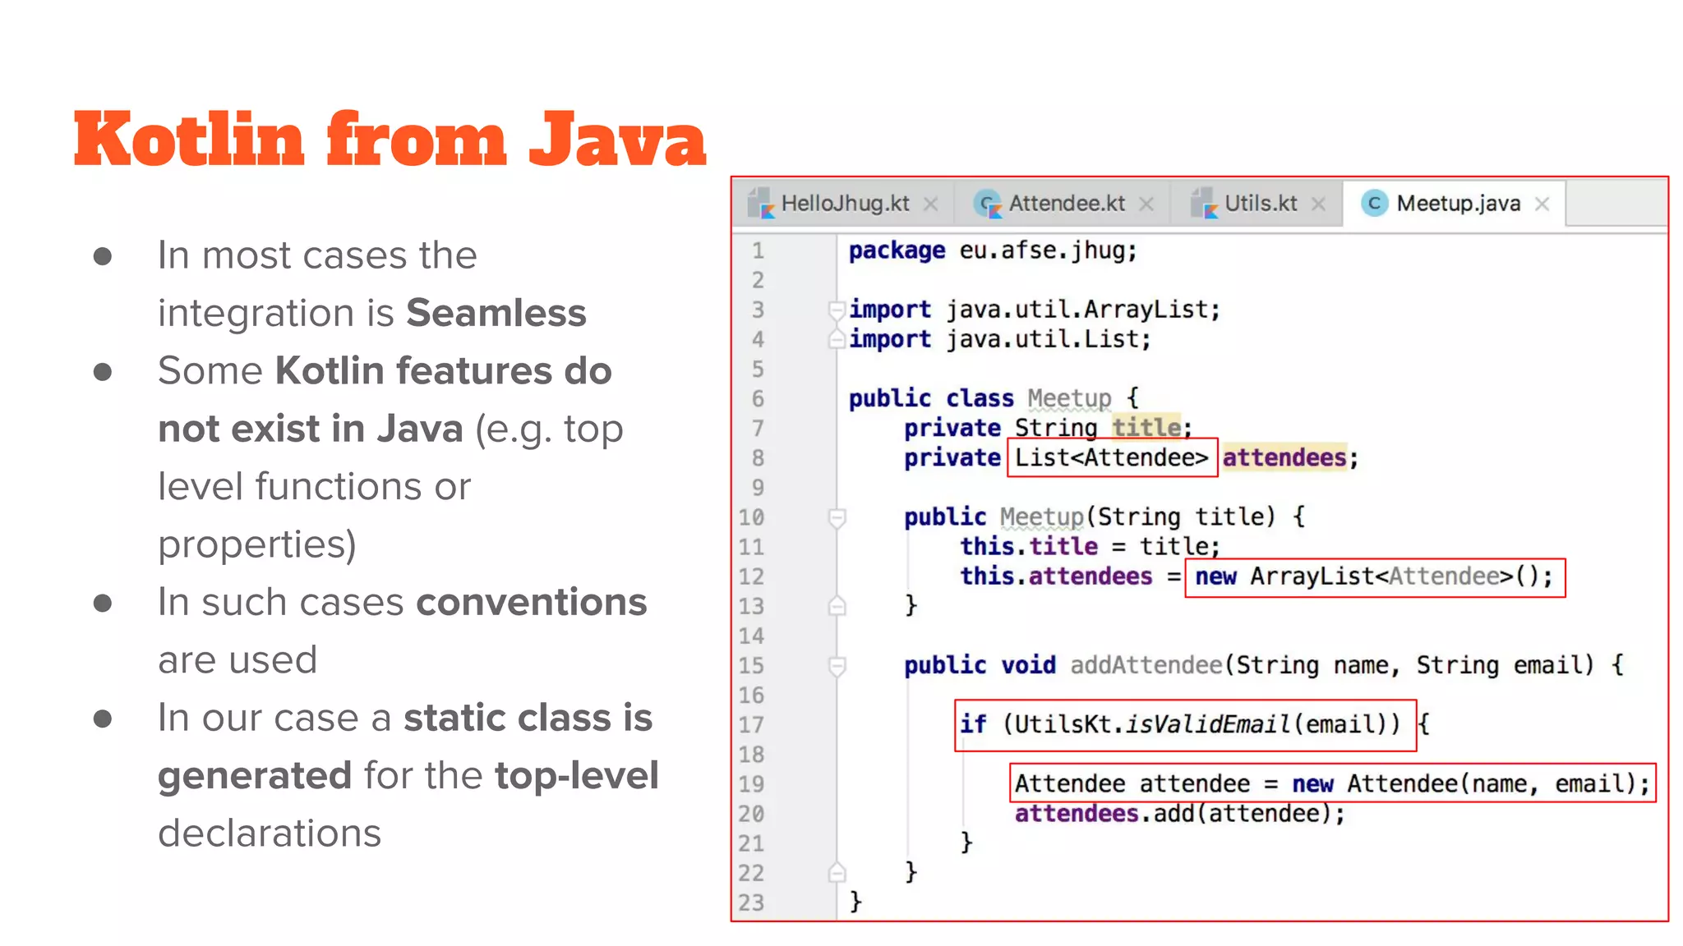Image resolution: width=1683 pixels, height=946 pixels.
Task: Click the fold end marker on line 13
Action: pos(837,606)
